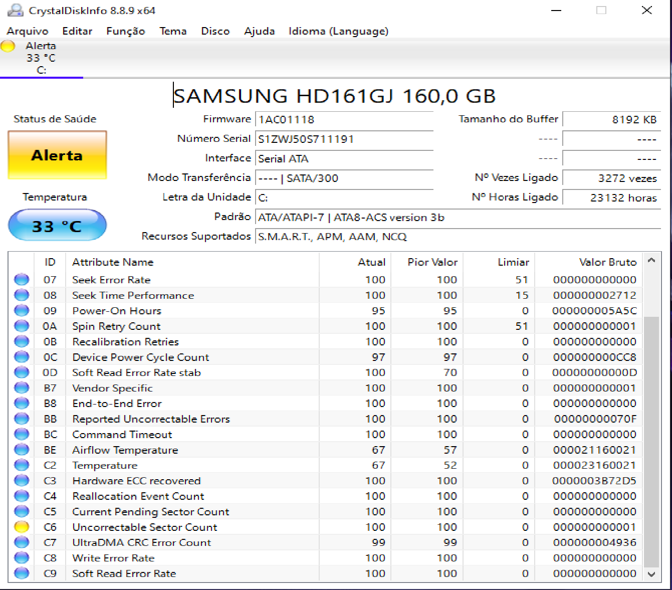Click the blue status icon for Soft Read Error Rate stab
Viewport: 672px width, 590px height.
(x=22, y=372)
